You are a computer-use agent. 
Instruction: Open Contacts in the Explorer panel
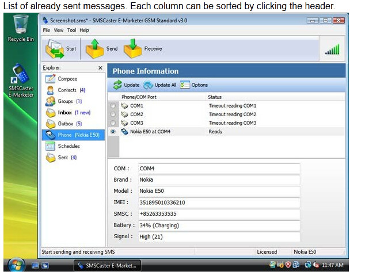pyautogui.click(x=67, y=90)
